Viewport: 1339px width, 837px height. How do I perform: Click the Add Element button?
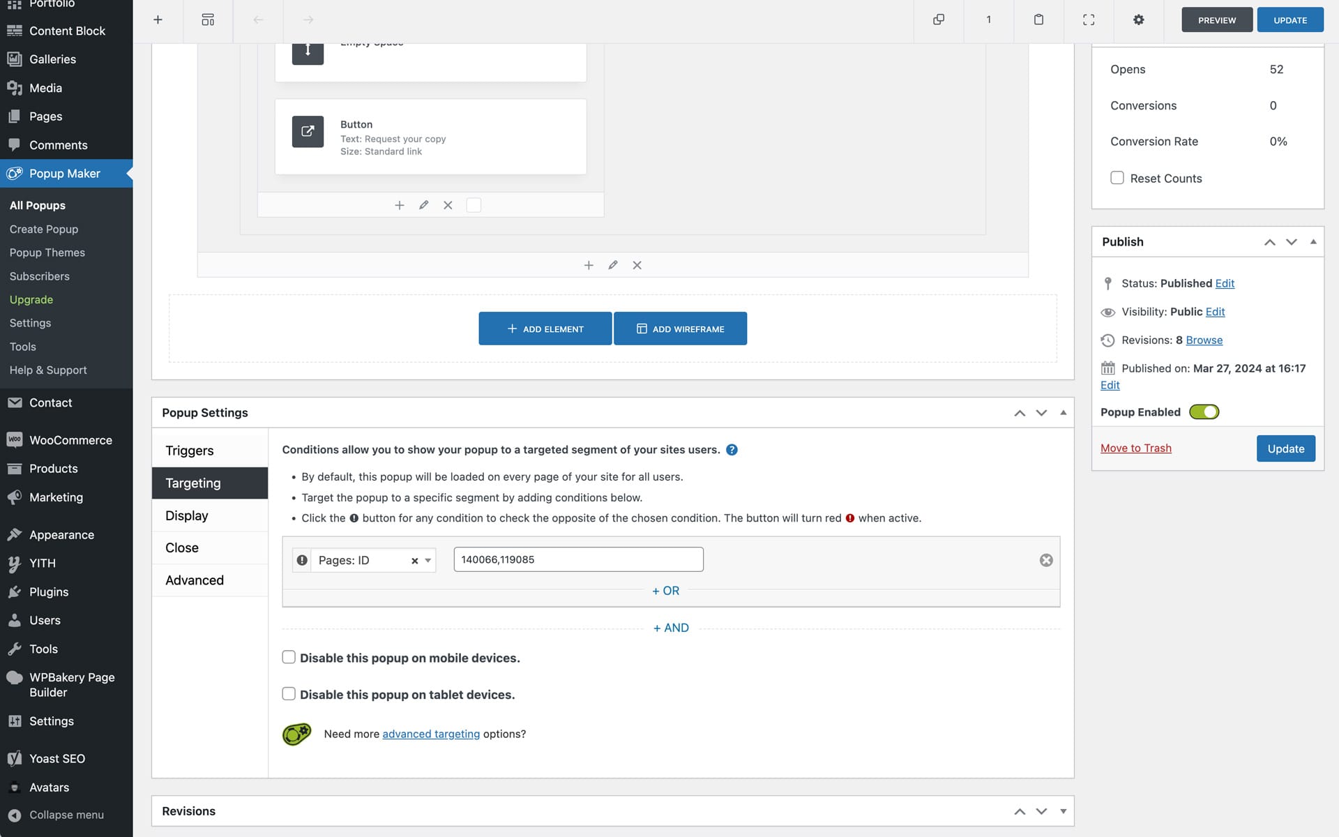pos(545,329)
